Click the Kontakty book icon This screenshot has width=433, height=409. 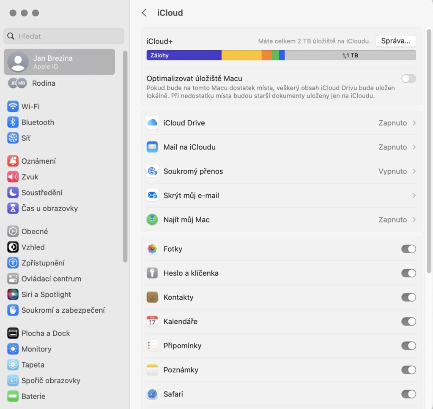(x=152, y=298)
